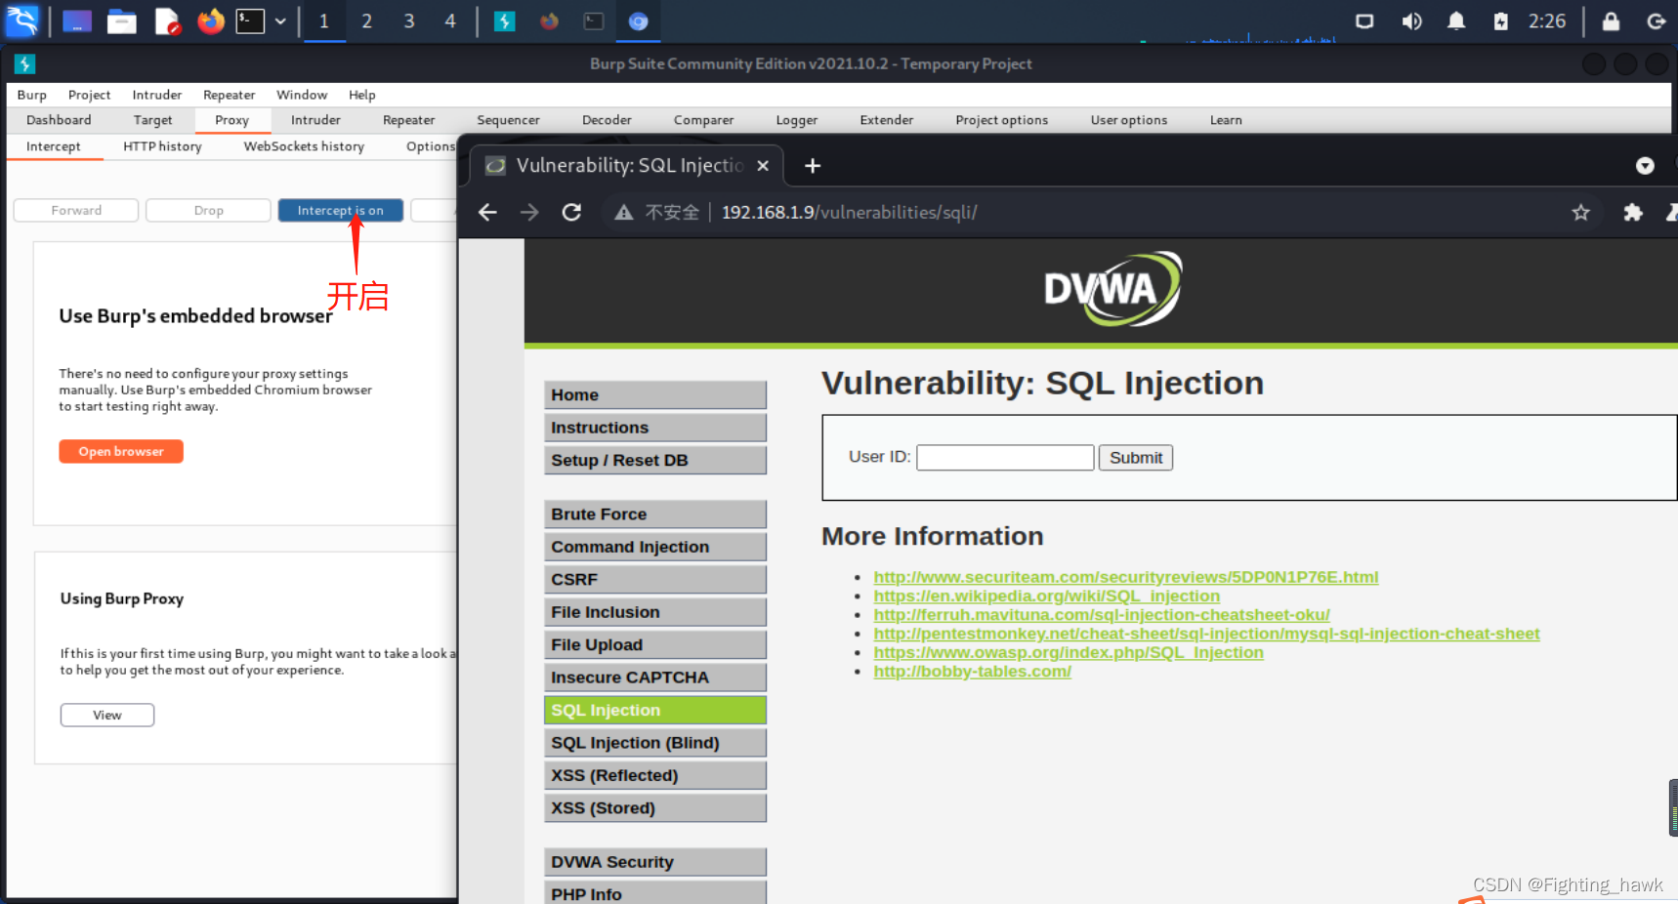Launch the text editor taskbar icon

click(167, 21)
